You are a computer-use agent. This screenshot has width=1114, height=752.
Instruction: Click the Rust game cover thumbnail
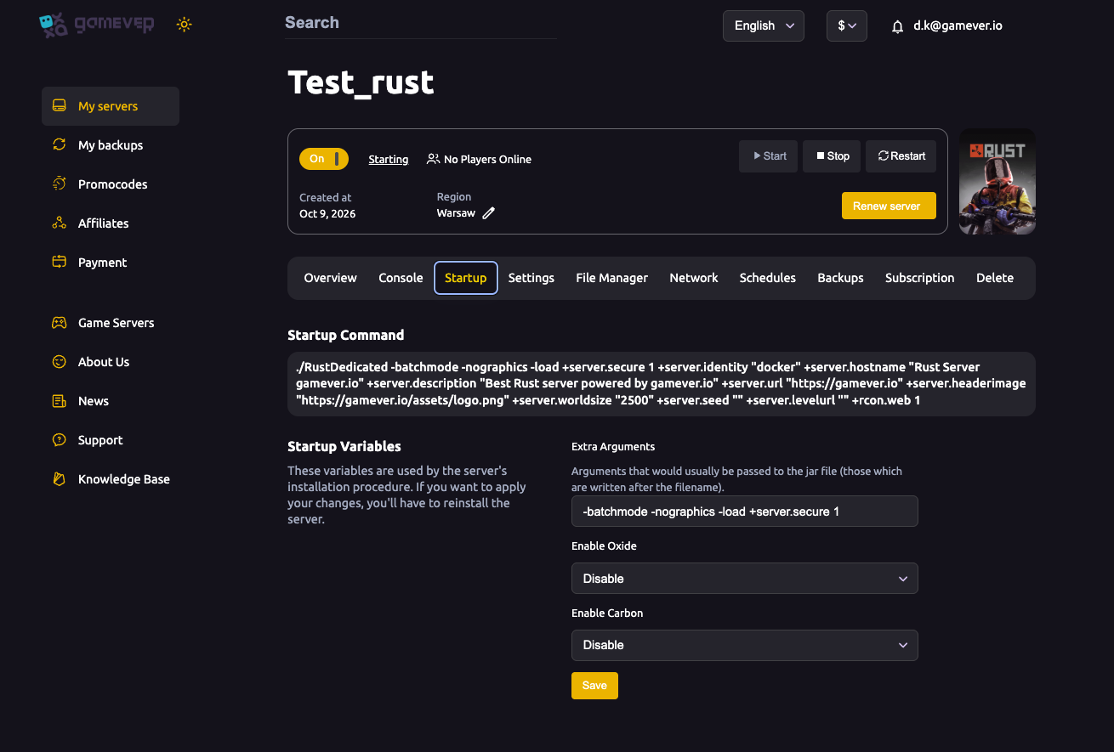pos(997,181)
